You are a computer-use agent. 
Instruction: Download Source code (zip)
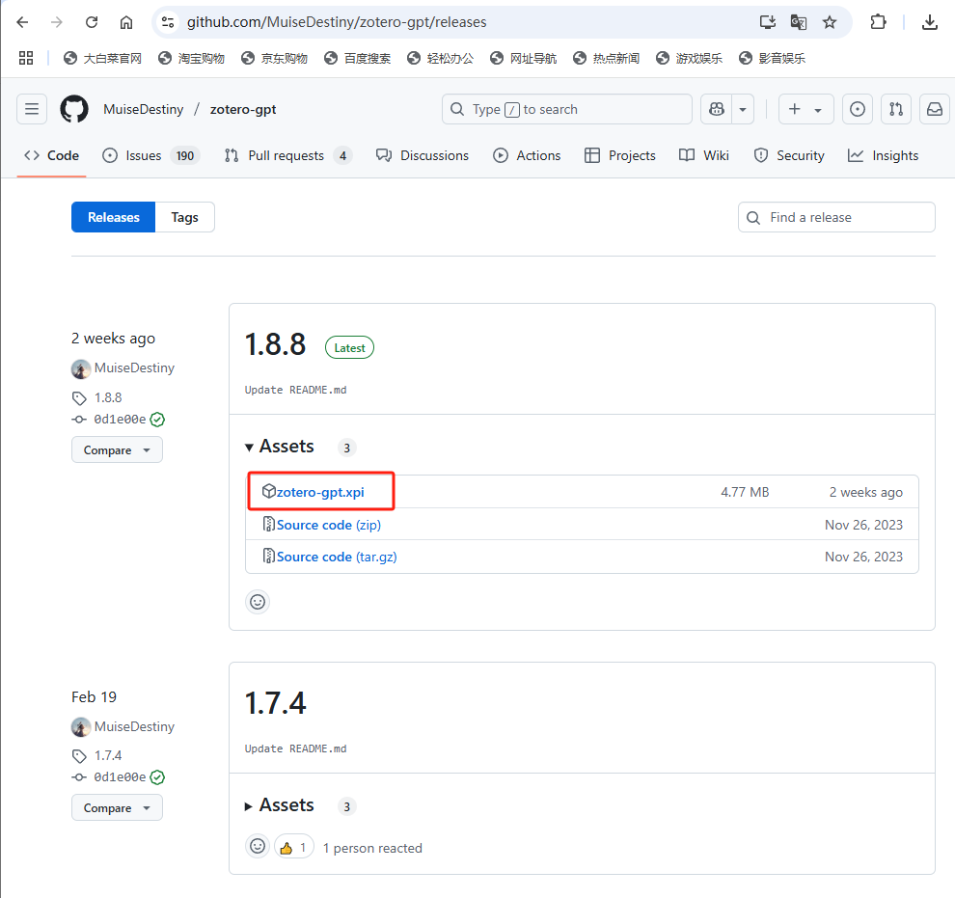328,525
